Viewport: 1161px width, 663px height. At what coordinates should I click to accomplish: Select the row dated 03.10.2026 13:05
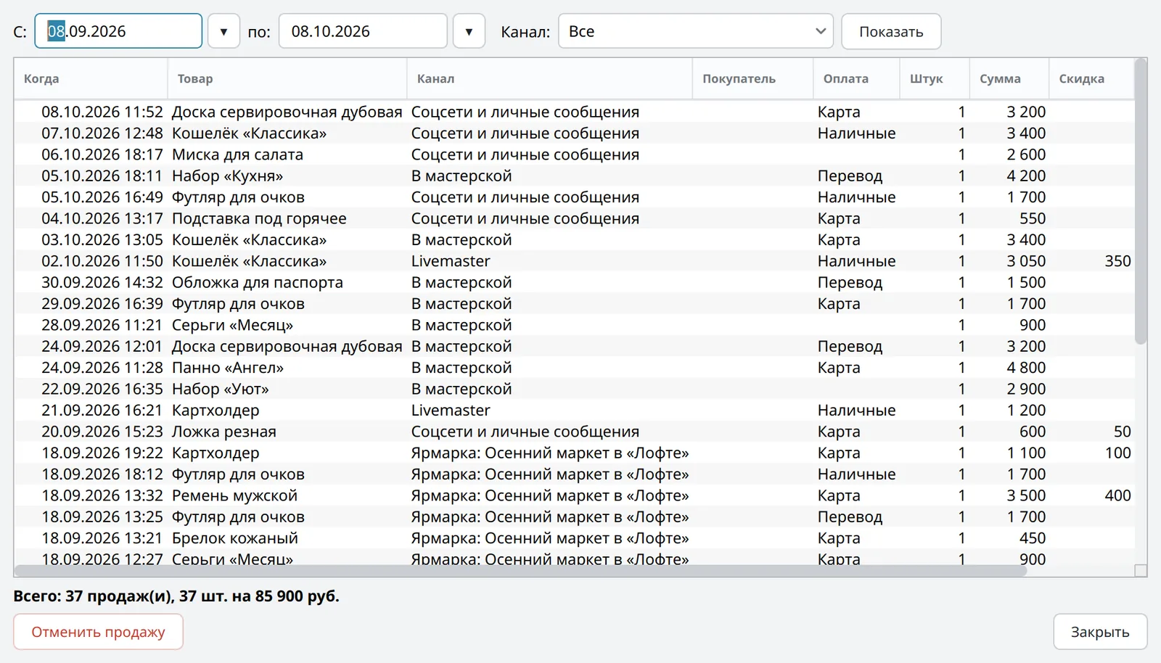574,239
